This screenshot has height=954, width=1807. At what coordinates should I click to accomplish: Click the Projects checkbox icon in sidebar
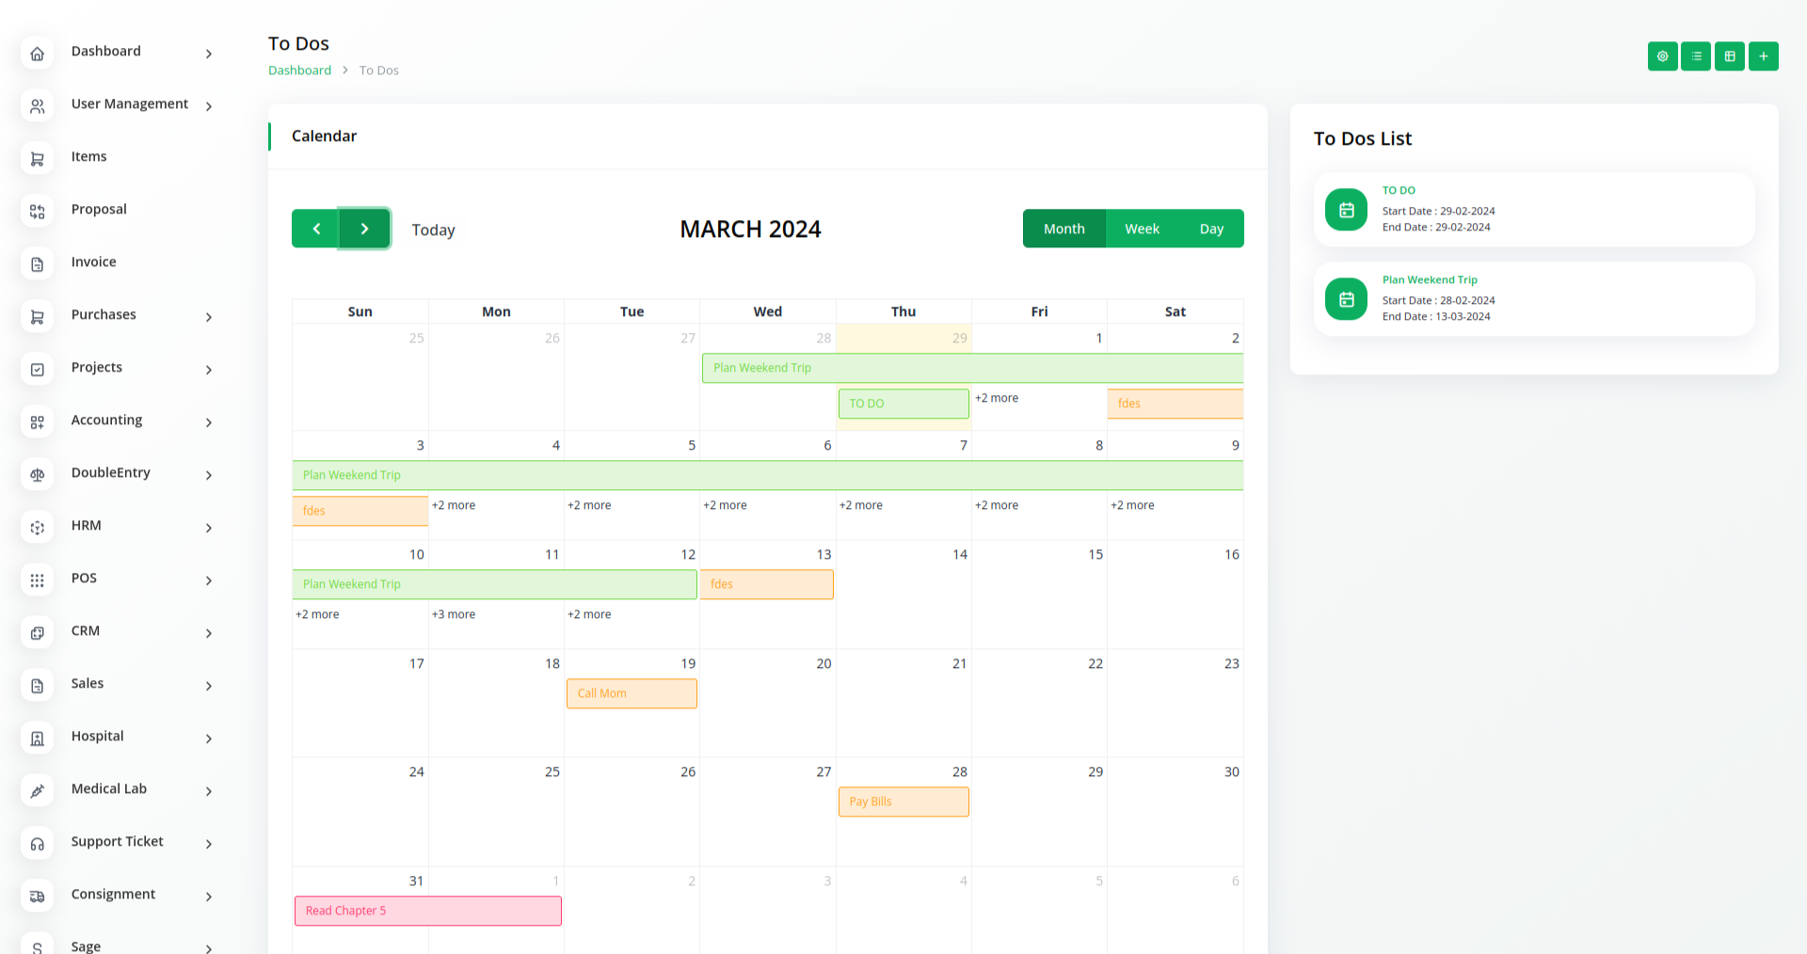(37, 370)
